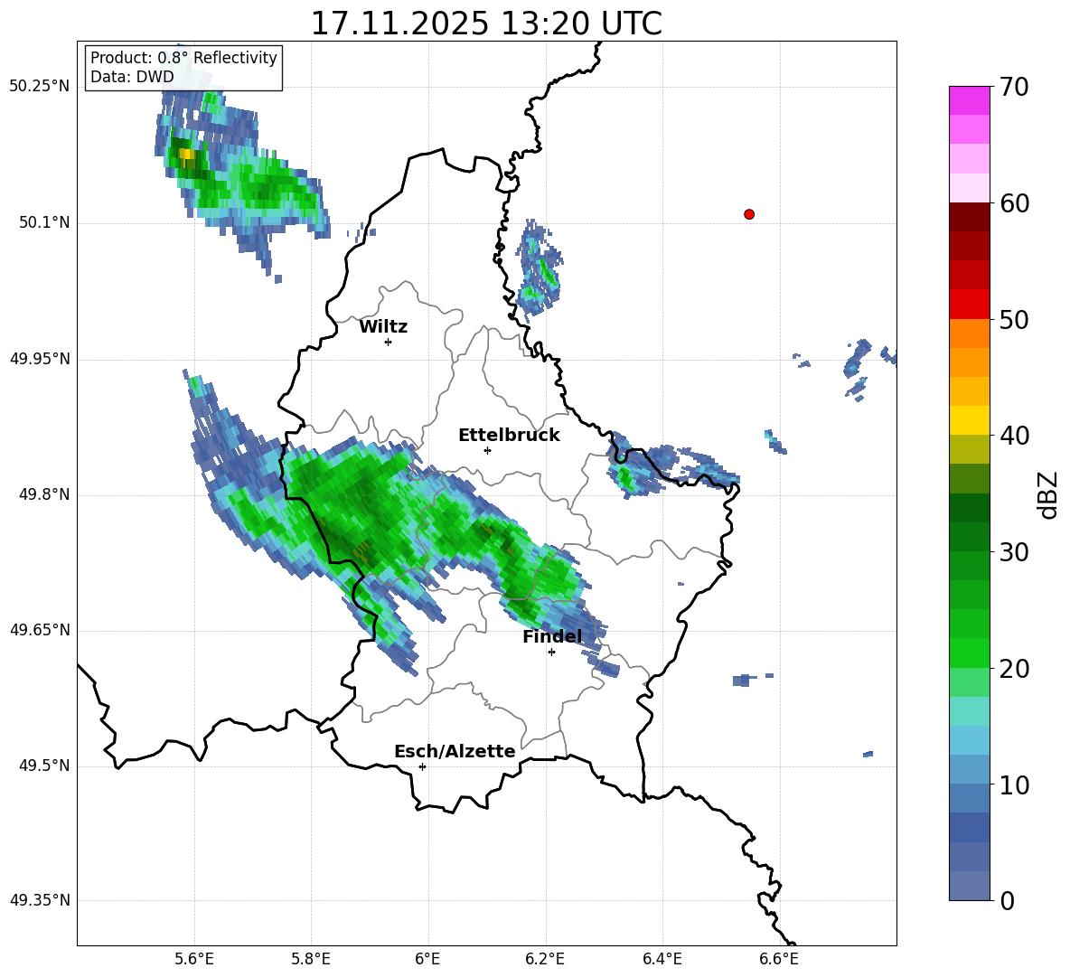Click the magenta swatch at colorbar top
This screenshot has width=1070, height=977.
tap(969, 100)
